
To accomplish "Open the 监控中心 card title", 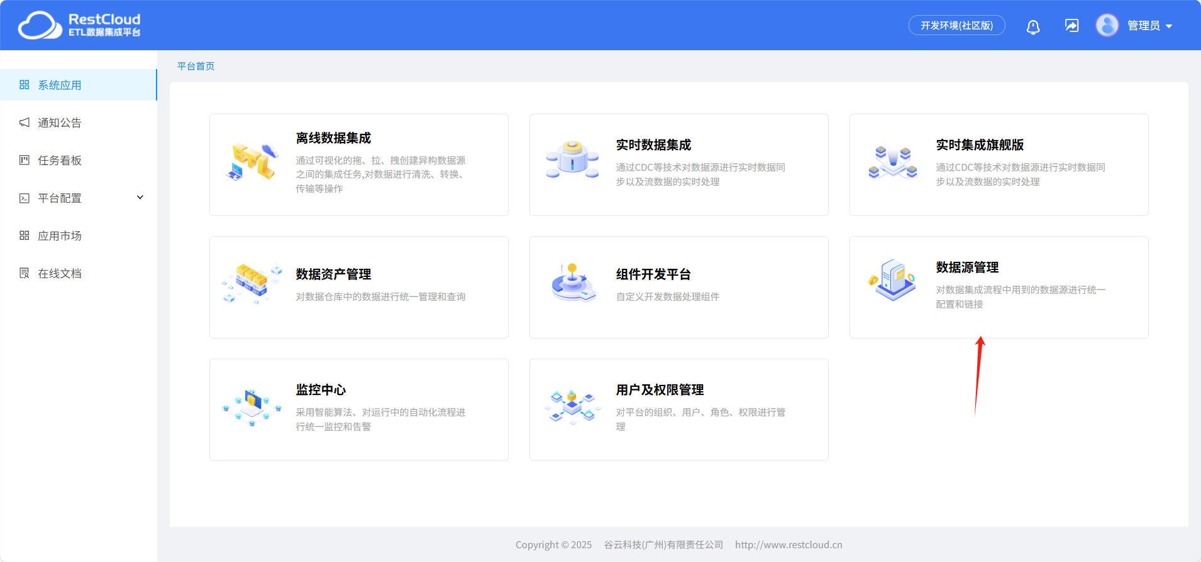I will [x=321, y=390].
